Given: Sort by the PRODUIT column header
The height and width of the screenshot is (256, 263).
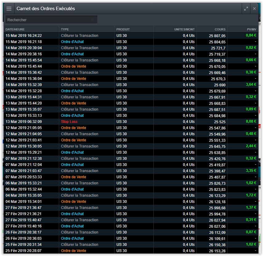Looking at the screenshot, I should point(123,30).
